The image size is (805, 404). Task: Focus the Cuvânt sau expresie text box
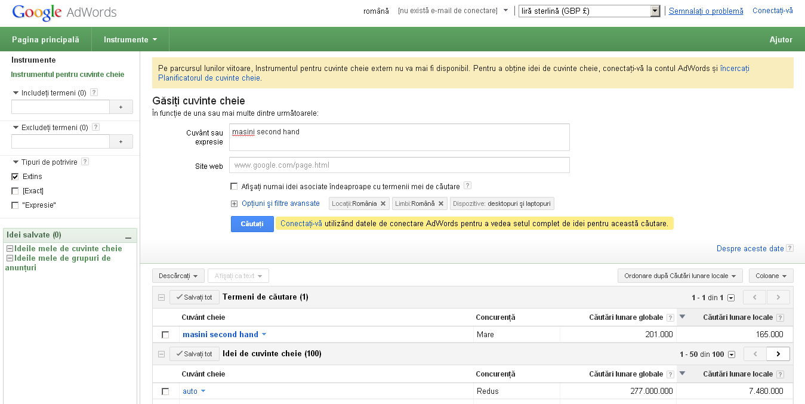coord(399,137)
